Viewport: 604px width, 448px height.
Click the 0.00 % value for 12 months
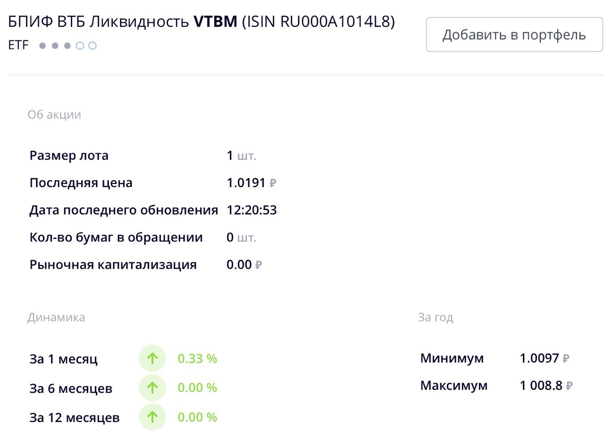point(197,417)
